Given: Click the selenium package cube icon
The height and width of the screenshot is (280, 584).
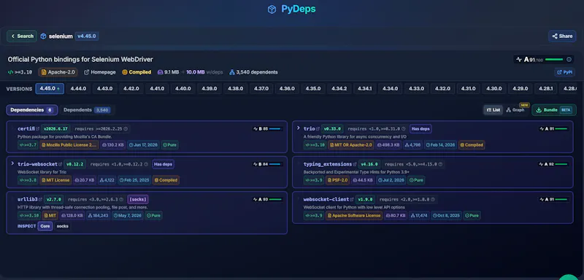Looking at the screenshot, I should click(x=43, y=36).
